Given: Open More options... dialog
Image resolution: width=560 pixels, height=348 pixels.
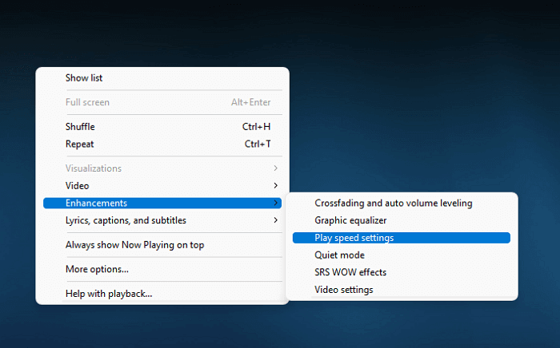Looking at the screenshot, I should 97,269.
